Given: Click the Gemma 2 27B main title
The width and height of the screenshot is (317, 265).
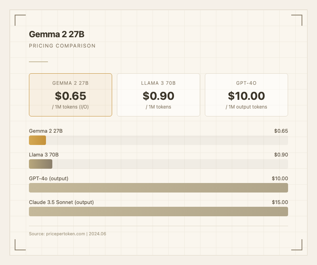Looking at the screenshot, I should coord(57,34).
